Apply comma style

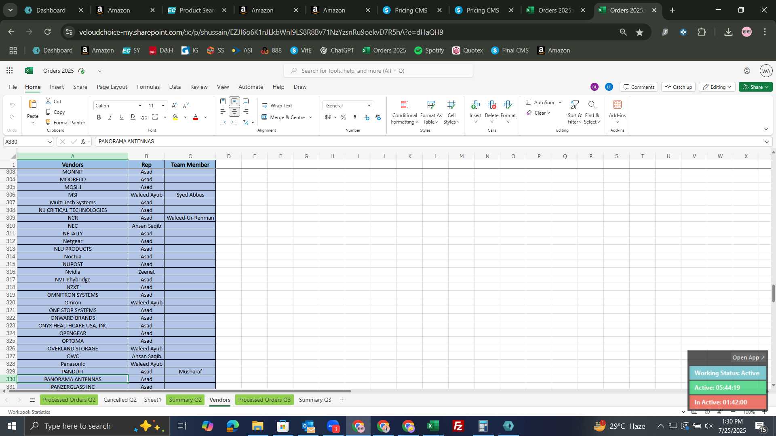(x=355, y=117)
